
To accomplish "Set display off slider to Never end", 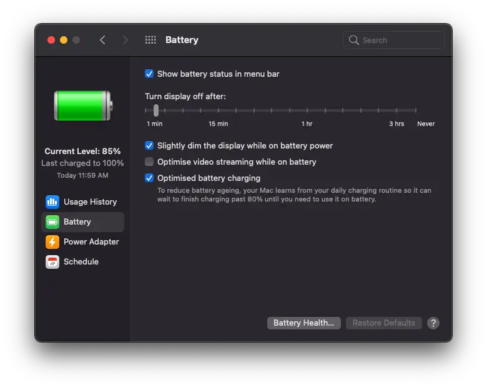I will [x=416, y=110].
